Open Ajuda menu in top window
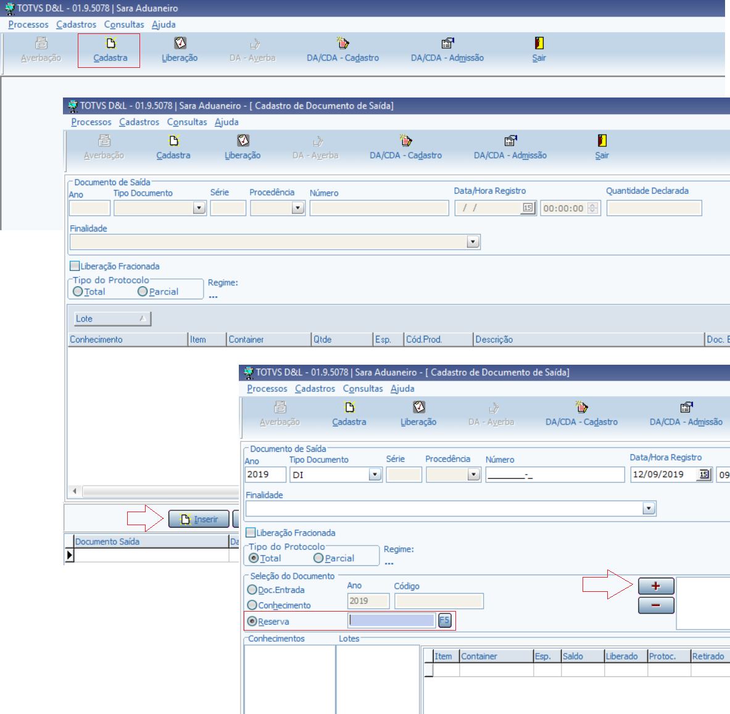730x714 pixels. [x=164, y=24]
